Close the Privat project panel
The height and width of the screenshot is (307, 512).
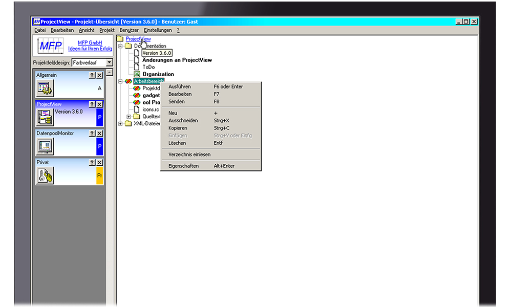pos(100,162)
